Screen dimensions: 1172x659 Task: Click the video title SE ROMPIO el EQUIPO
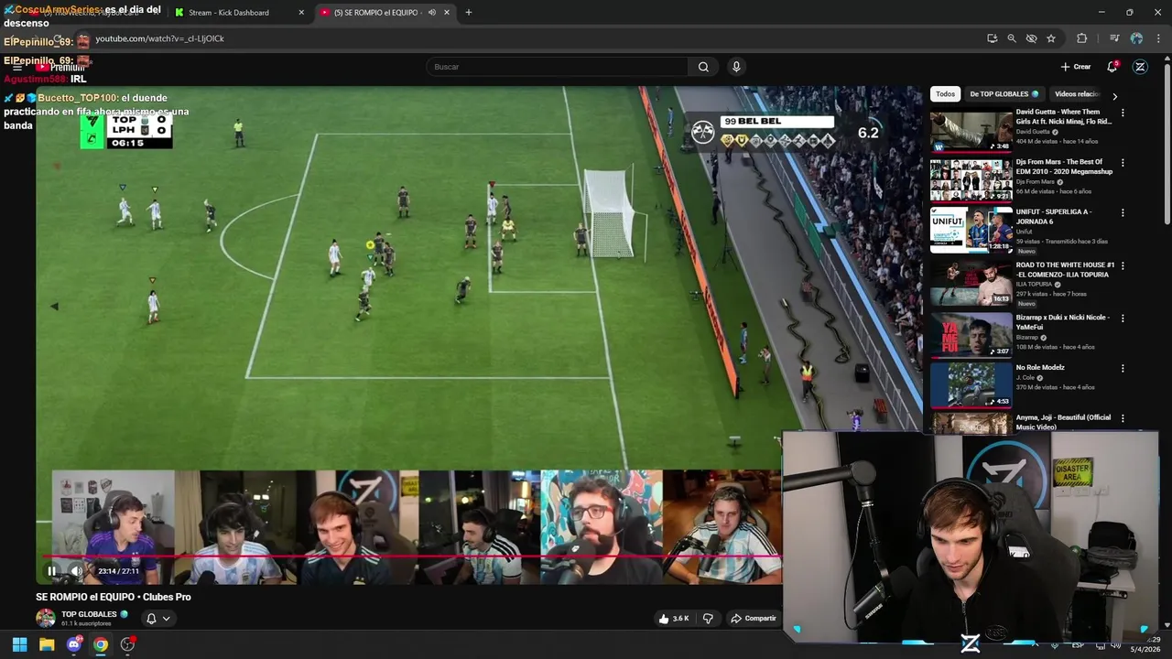point(114,597)
